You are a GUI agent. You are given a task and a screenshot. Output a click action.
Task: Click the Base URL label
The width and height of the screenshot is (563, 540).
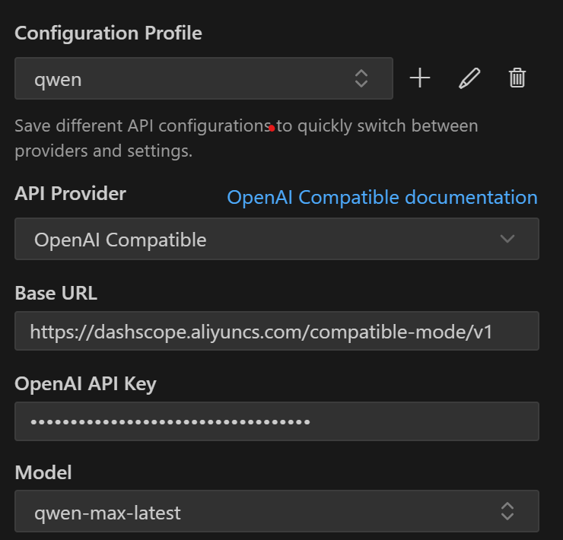tap(56, 293)
